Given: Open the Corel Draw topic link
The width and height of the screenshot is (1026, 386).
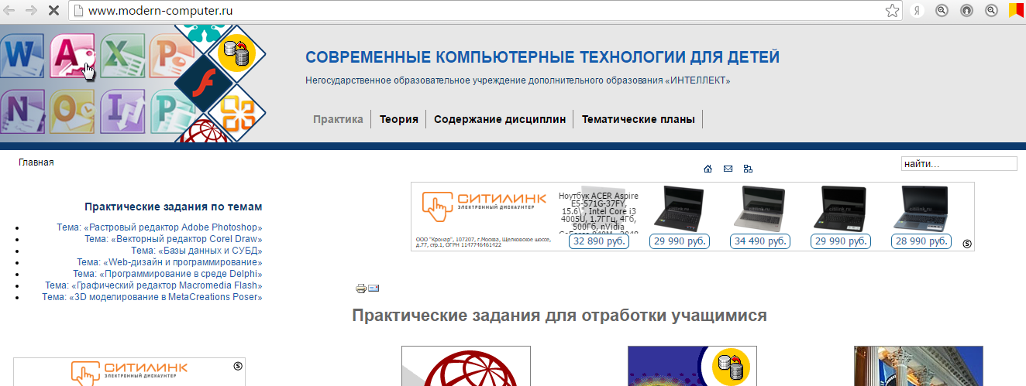Looking at the screenshot, I should (174, 239).
